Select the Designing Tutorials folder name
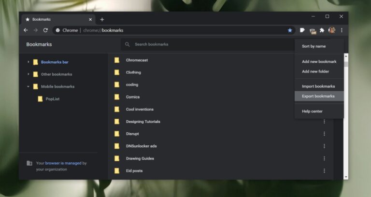 pos(143,122)
